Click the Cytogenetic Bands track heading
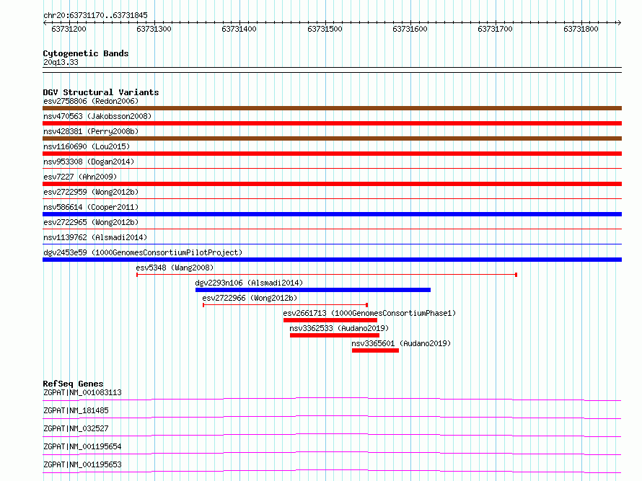Viewport: 642px width, 481px height. pyautogui.click(x=86, y=53)
